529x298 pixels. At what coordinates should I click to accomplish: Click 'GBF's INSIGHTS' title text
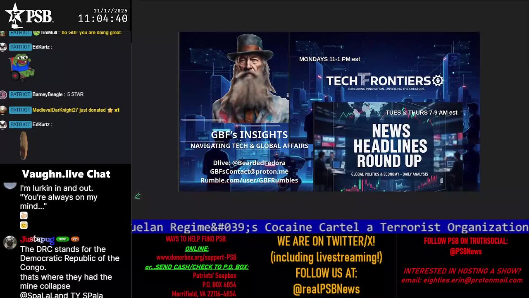249,135
